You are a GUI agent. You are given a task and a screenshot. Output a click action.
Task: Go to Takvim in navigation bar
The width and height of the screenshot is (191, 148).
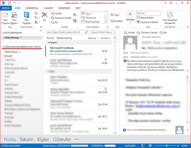pos(26,139)
